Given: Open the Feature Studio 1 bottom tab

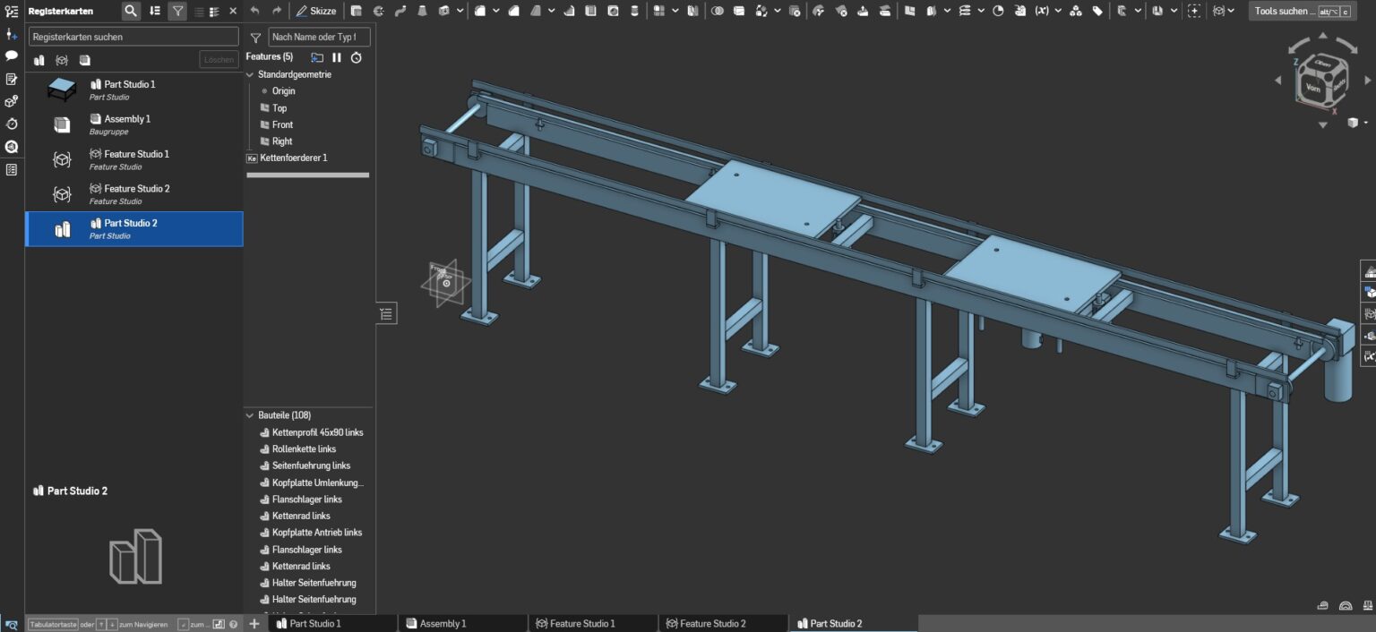Looking at the screenshot, I should [593, 623].
